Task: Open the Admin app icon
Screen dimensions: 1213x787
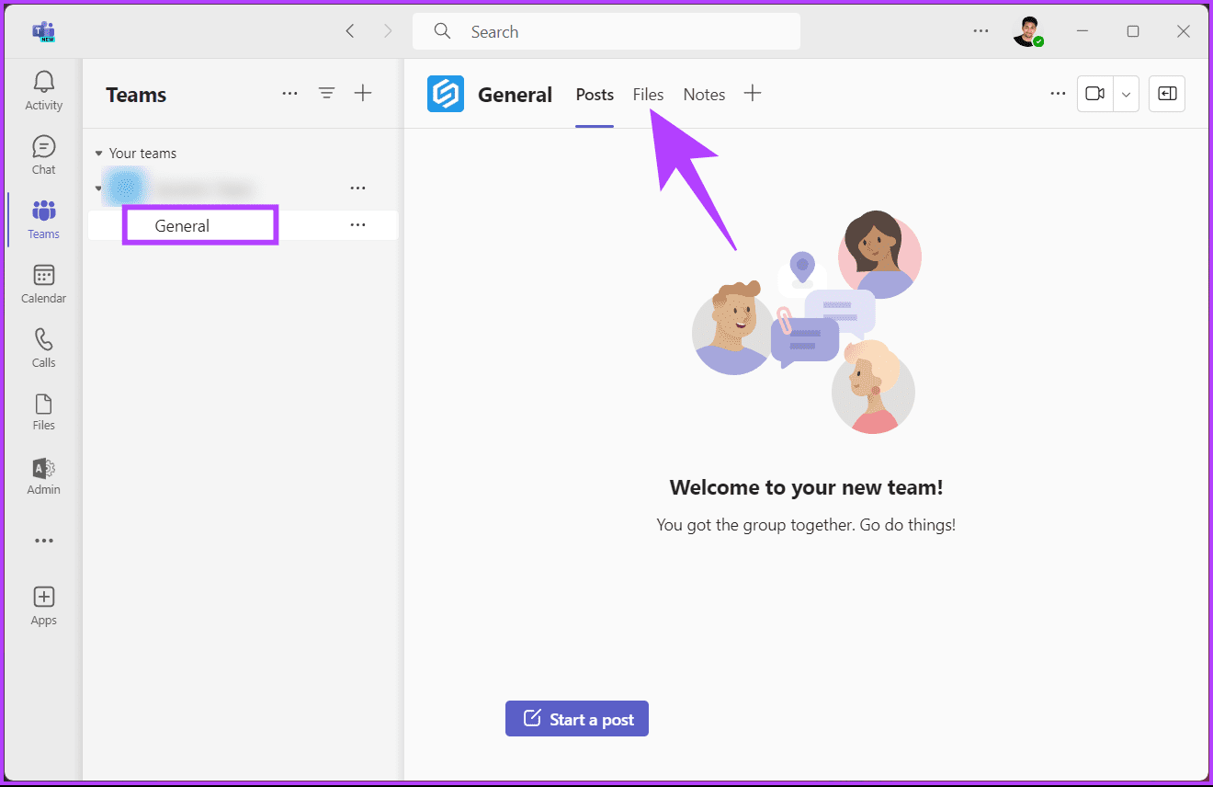Action: (x=43, y=476)
